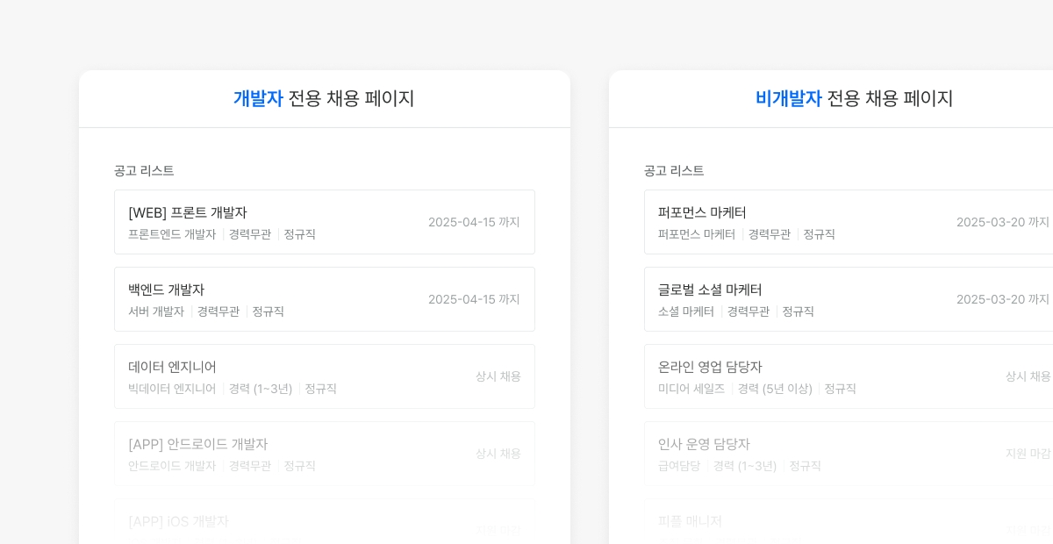
Task: Click the 비개발자 전용 채용 페이지 header
Action: [854, 98]
